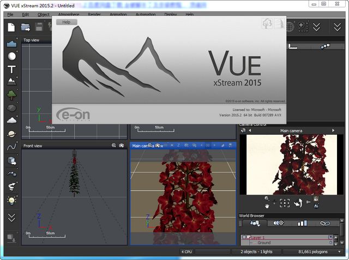The image size is (349, 260).
Task: Click the animation keyframes icon in properties panel
Action: coord(325,46)
